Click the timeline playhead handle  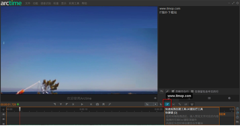pos(20,109)
